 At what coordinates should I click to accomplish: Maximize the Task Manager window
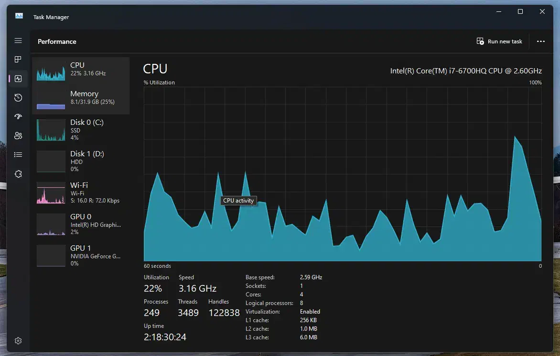click(x=520, y=12)
